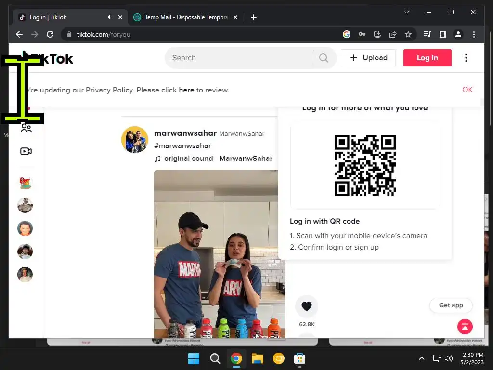Open the Windows Start menu
The width and height of the screenshot is (493, 370).
tap(194, 358)
